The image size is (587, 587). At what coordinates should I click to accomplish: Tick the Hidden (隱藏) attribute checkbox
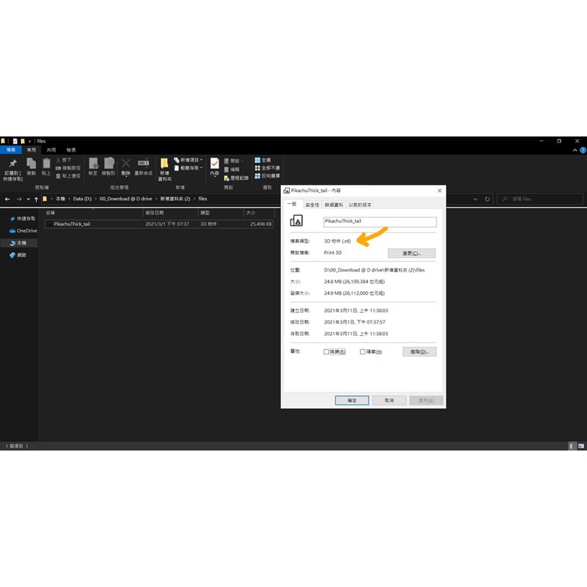click(x=362, y=352)
